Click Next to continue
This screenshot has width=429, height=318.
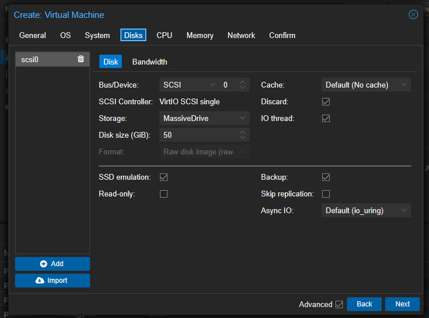[402, 304]
